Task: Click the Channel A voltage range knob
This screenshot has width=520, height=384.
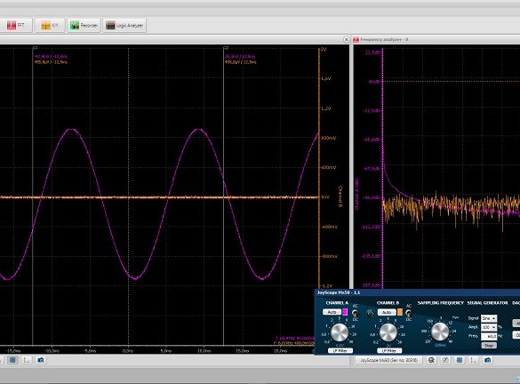Action: coord(340,332)
